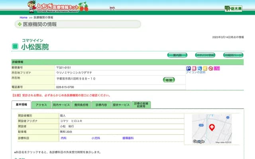Viewport: 255px width, 159px height.
Task: Open the 診療の実績結果等 tab
Action: pos(141,105)
